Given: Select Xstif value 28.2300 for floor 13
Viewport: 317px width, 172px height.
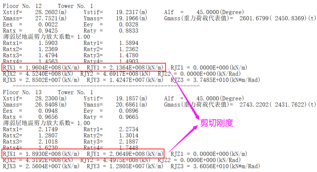Looking at the screenshot, I should point(46,98).
